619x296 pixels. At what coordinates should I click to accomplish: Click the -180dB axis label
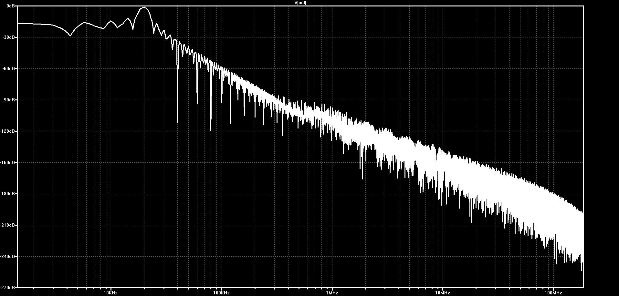coord(8,194)
